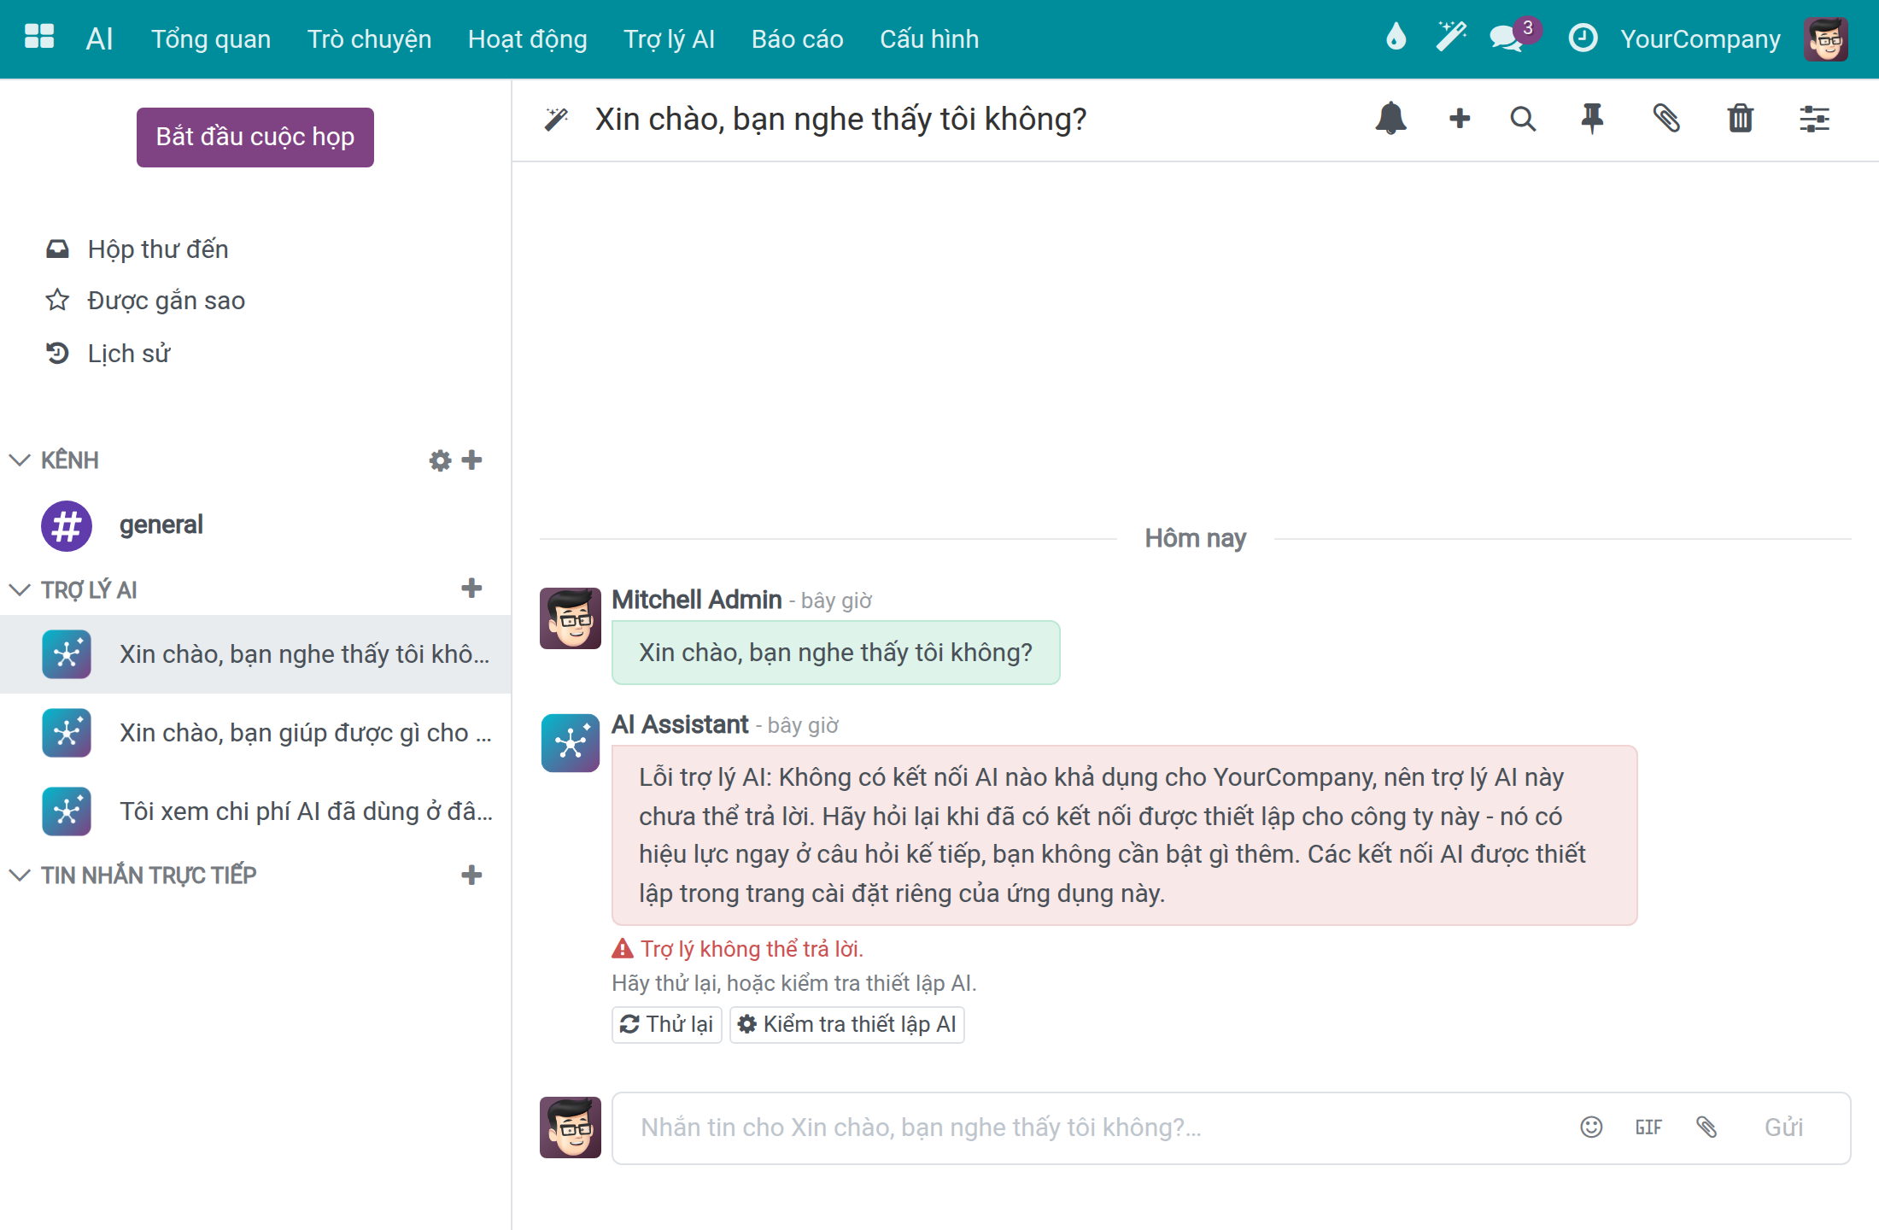Open attachments paperclip in thread header
The height and width of the screenshot is (1230, 1879).
[x=1666, y=118]
